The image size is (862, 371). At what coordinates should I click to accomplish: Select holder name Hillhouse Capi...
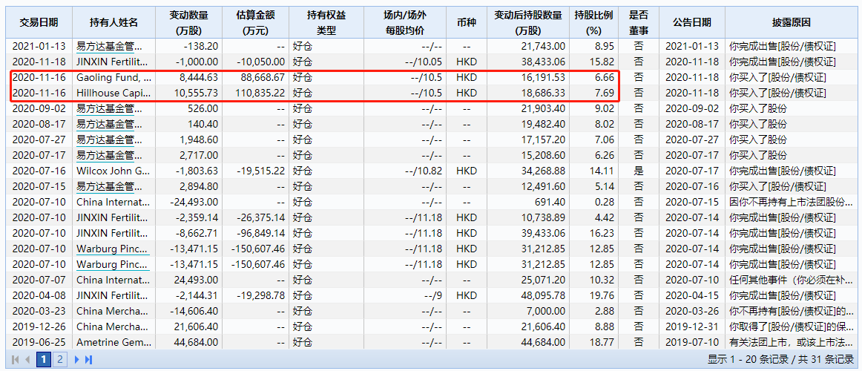pos(113,93)
